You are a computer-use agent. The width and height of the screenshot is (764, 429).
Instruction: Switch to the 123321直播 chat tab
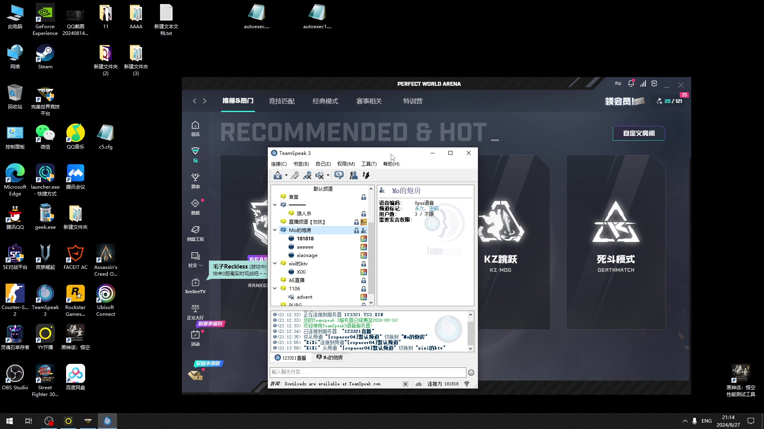290,357
